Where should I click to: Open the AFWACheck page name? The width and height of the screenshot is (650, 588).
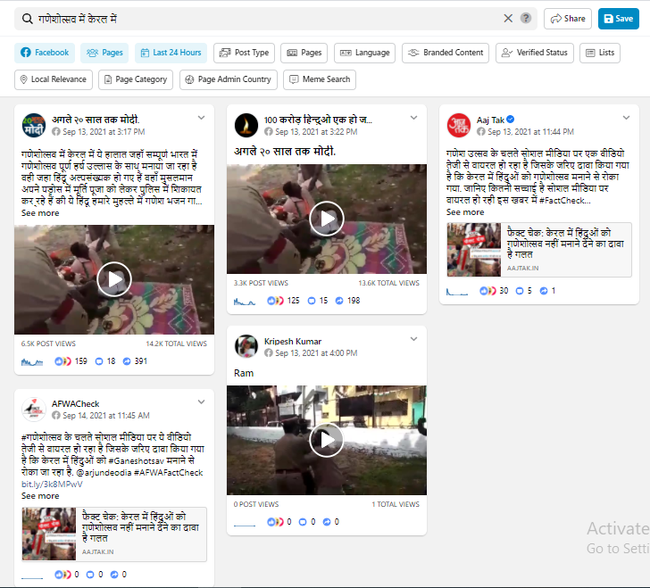[75, 404]
